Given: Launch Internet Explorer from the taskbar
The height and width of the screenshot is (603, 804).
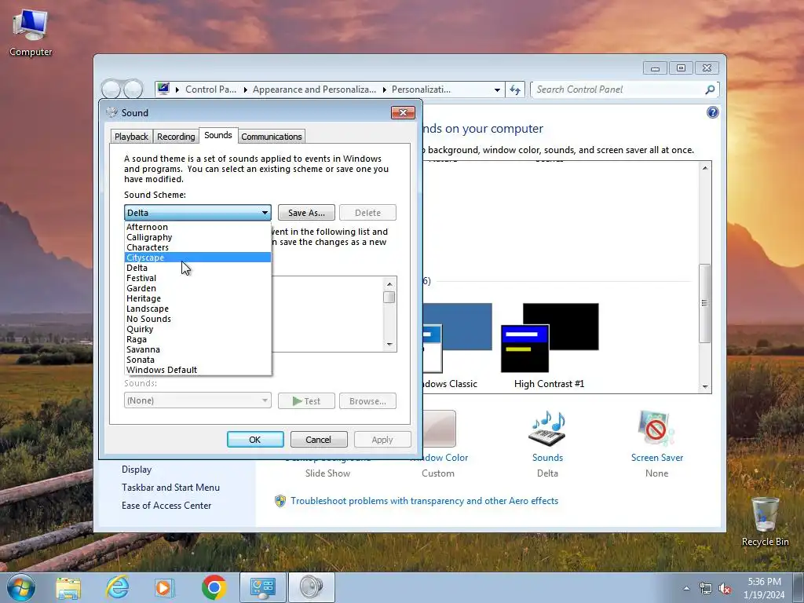Looking at the screenshot, I should point(117,587).
